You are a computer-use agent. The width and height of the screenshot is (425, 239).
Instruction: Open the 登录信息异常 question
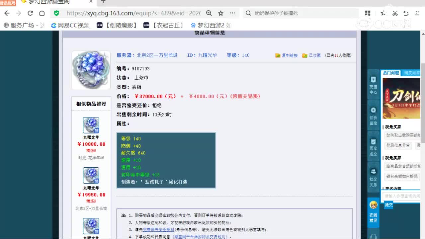click(398, 145)
